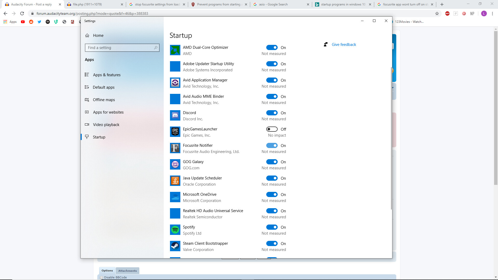Reload the page in Chrome
Viewport: 498px width, 280px height.
click(x=22, y=13)
